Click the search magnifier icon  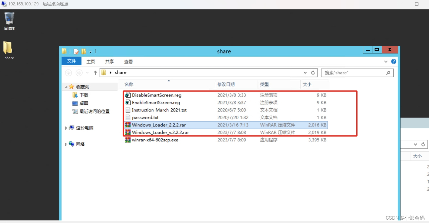(x=388, y=73)
